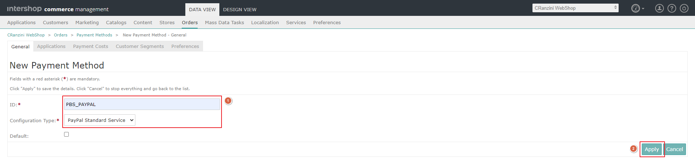The height and width of the screenshot is (159, 695).
Task: Click the logout power icon
Action: (684, 8)
